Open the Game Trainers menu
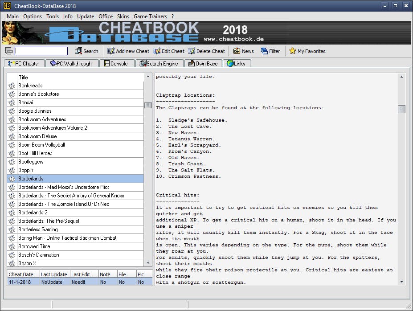 [150, 16]
